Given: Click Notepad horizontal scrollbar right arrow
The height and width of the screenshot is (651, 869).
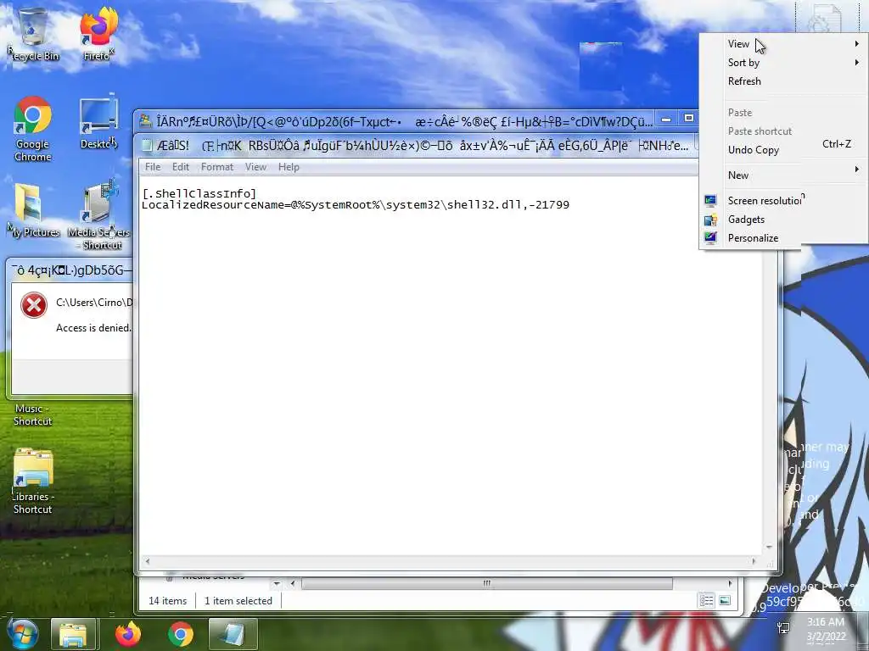Looking at the screenshot, I should pyautogui.click(x=754, y=561).
